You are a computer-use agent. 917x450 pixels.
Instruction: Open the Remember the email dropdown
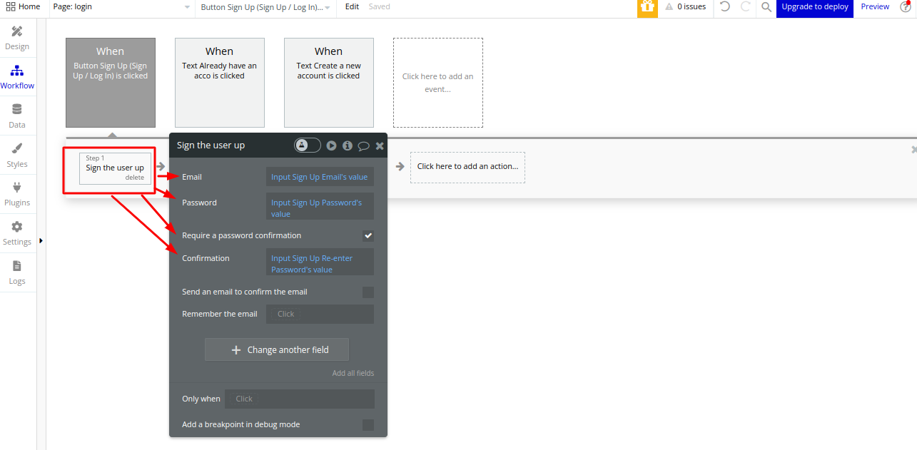(320, 314)
